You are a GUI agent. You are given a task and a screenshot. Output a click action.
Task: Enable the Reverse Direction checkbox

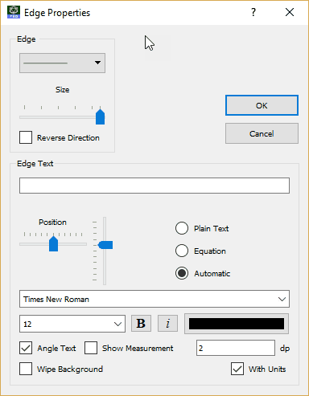[x=26, y=137]
